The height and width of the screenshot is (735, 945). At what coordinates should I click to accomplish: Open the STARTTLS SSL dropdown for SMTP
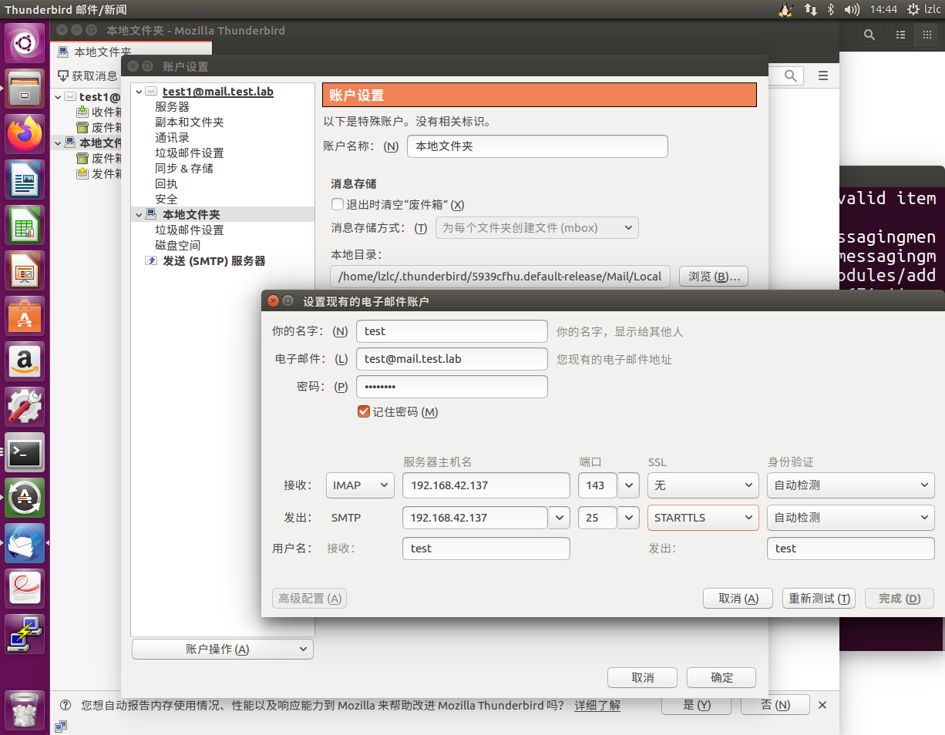coord(702,518)
